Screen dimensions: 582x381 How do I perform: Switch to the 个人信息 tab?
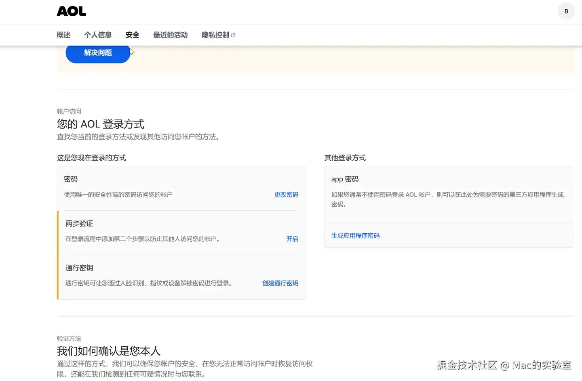point(98,35)
